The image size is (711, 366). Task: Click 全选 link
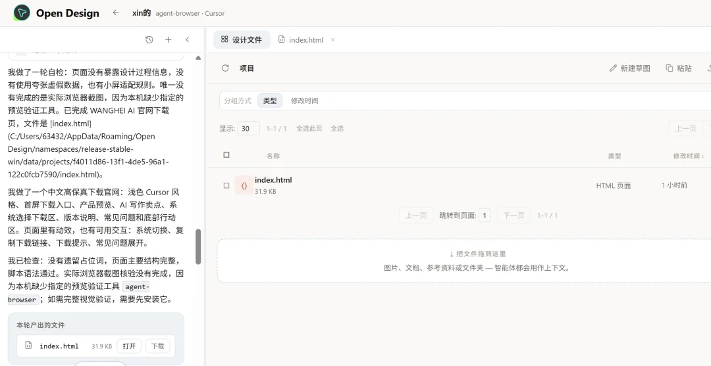click(x=337, y=129)
